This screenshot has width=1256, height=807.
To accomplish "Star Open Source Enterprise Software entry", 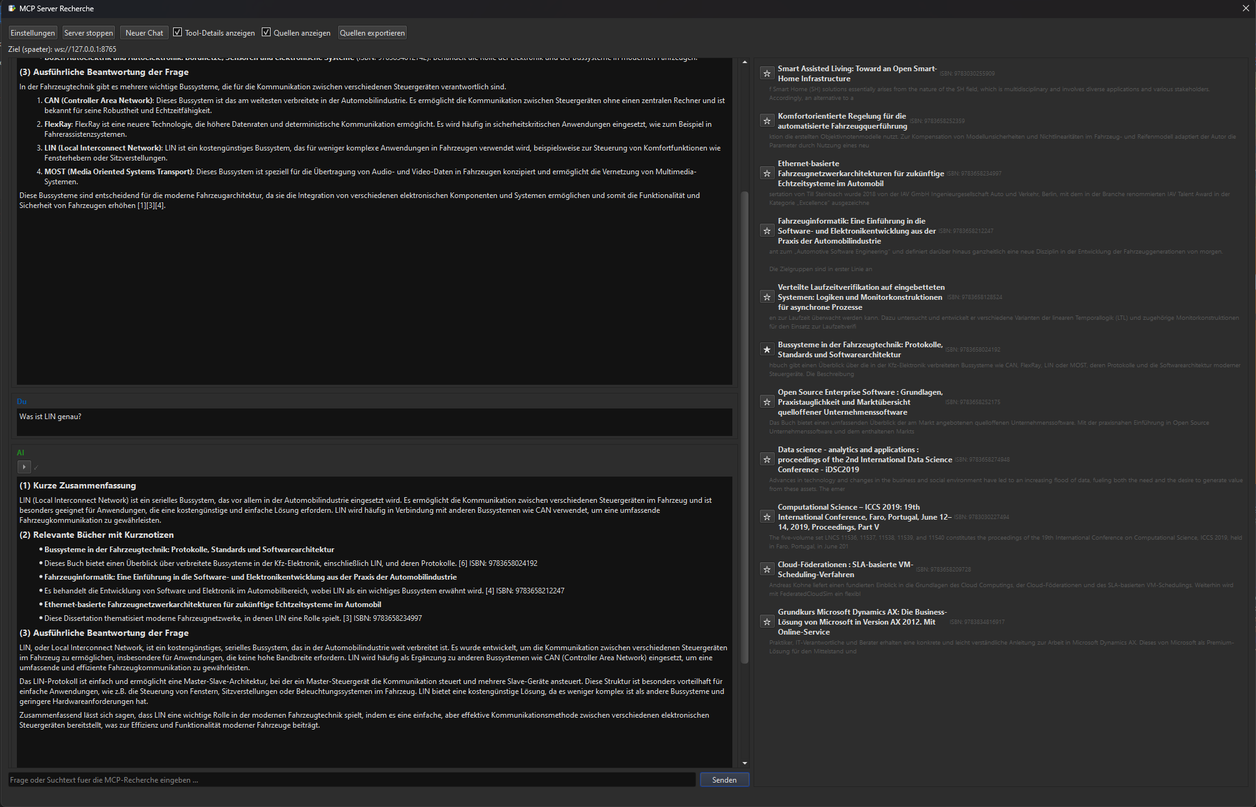I will point(767,402).
